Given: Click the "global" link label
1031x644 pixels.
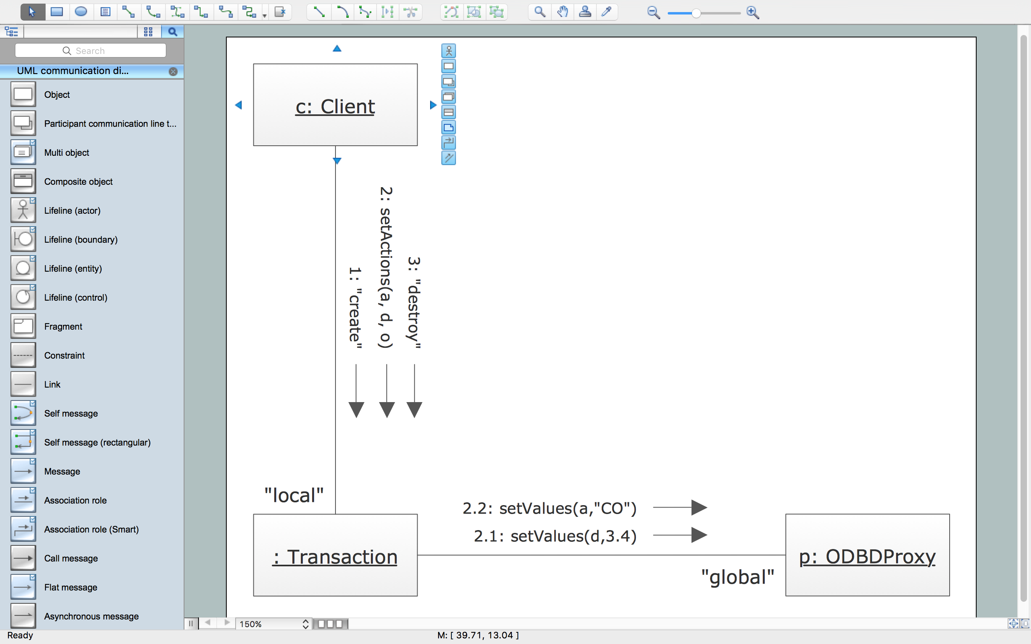Looking at the screenshot, I should [x=737, y=577].
